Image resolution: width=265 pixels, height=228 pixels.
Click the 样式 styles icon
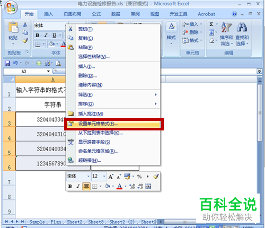[171, 27]
